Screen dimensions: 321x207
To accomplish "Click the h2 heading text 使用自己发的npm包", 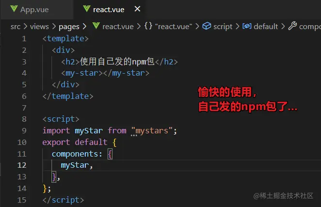I will click(x=117, y=62).
